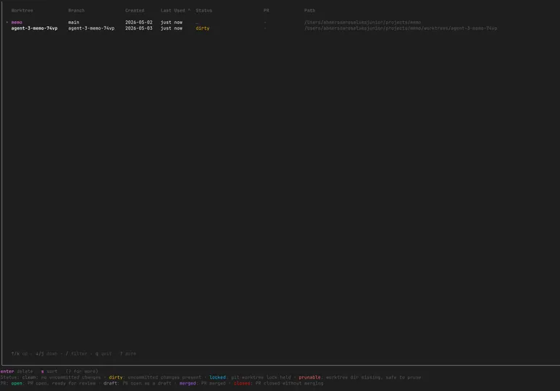Click the projects/memo path
560x391 pixels.
pyautogui.click(x=362, y=22)
